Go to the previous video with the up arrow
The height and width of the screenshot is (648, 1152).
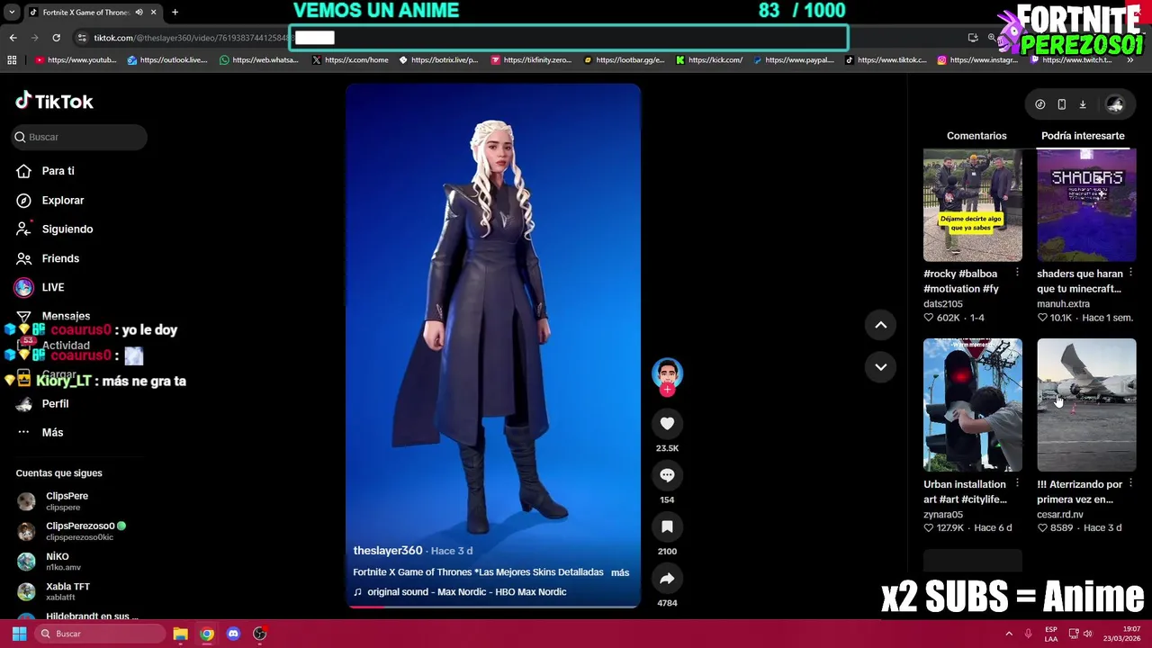click(880, 325)
